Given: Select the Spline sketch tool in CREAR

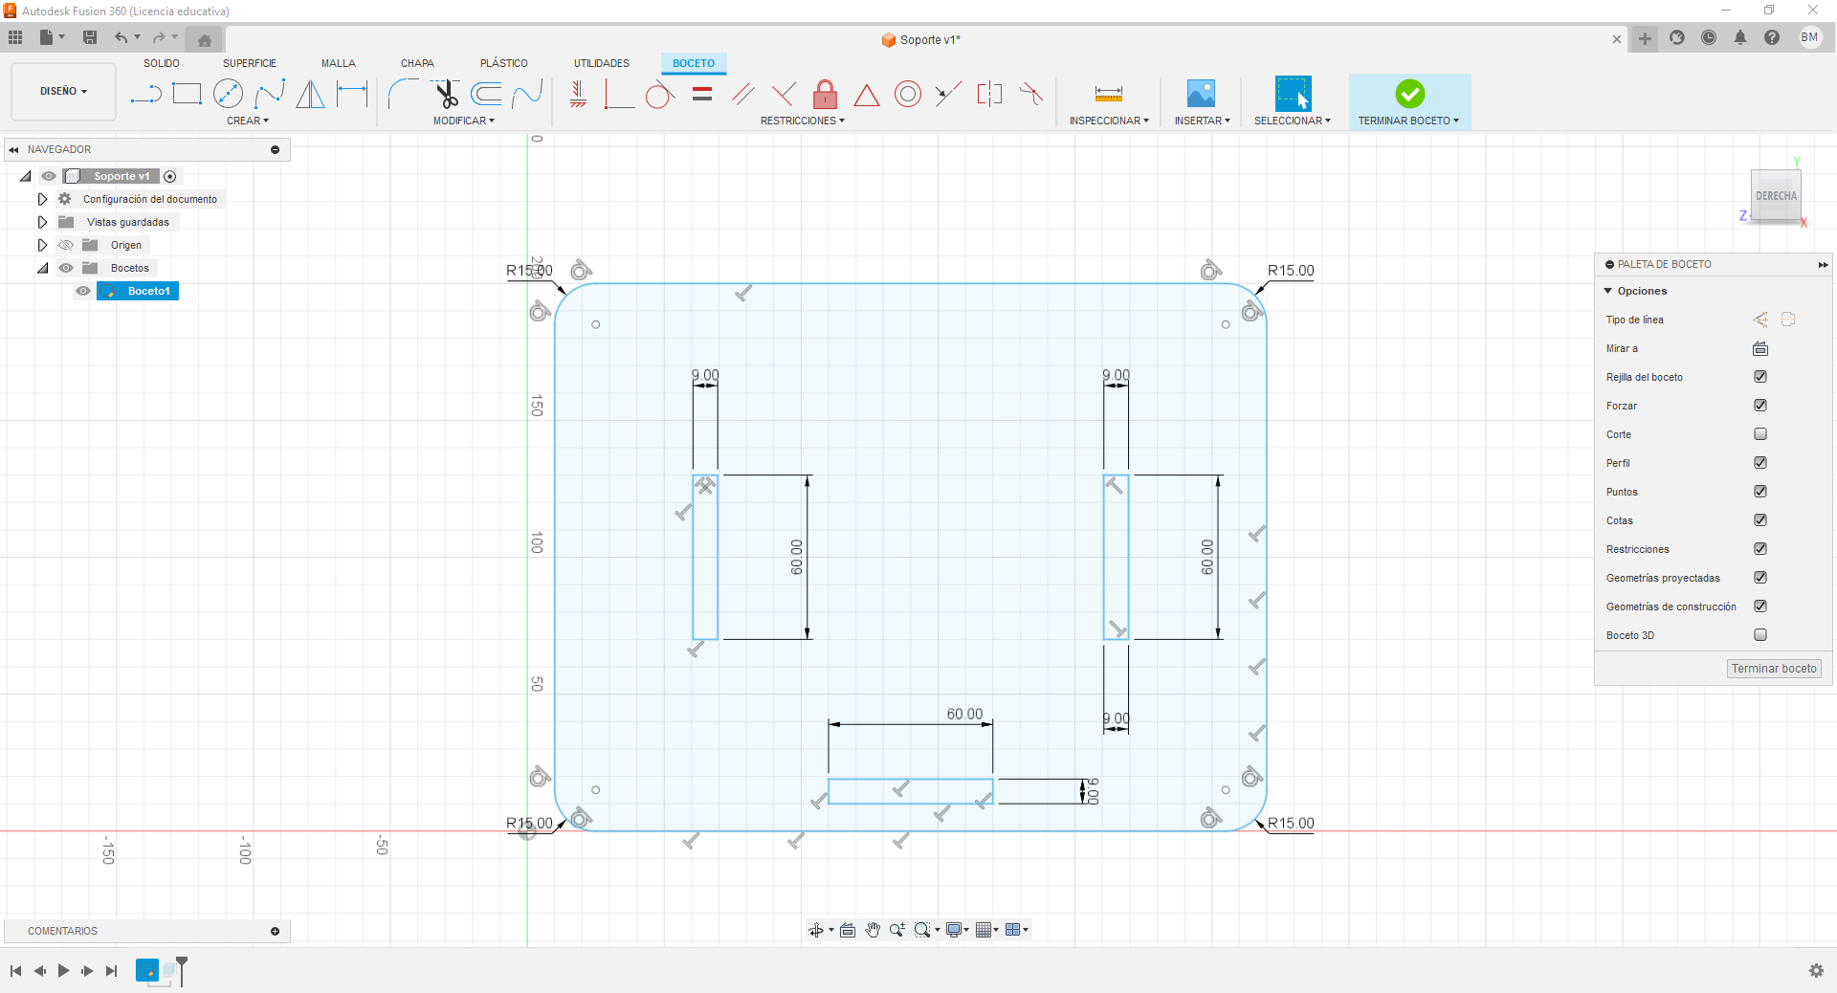Looking at the screenshot, I should click(270, 94).
